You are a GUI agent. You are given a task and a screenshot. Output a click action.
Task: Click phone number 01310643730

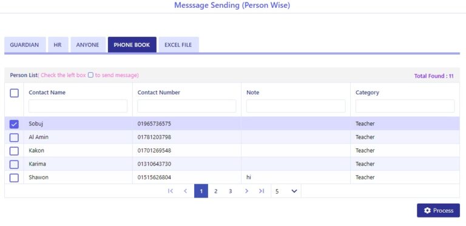pos(154,164)
